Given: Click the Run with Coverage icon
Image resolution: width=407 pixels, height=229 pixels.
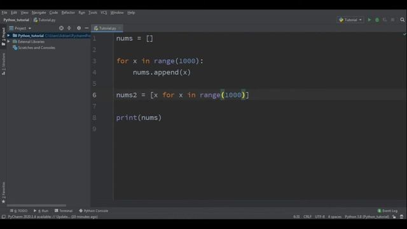Looking at the screenshot, I should 385,20.
